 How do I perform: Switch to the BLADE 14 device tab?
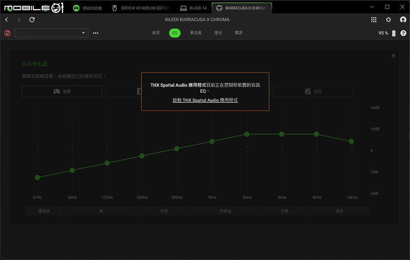tap(193, 8)
